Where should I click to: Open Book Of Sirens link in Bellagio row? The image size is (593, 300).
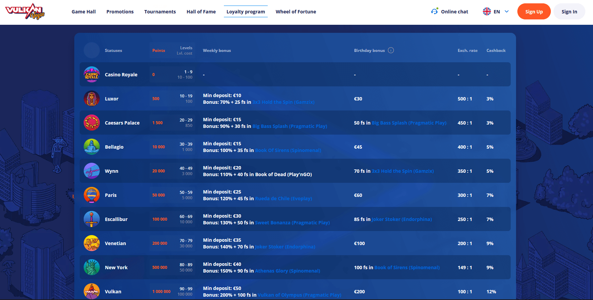coord(288,150)
